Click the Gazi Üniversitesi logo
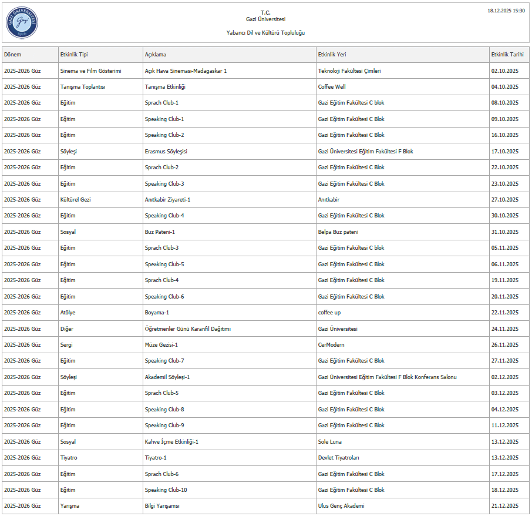Image resolution: width=532 pixels, height=516 pixels. [22, 23]
